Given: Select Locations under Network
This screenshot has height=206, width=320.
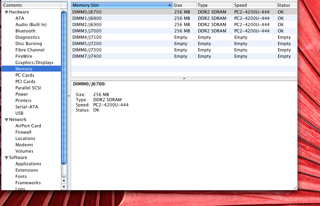Looking at the screenshot, I should 25,138.
